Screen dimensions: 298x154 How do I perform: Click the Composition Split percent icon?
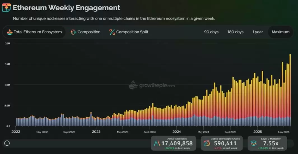click(112, 32)
